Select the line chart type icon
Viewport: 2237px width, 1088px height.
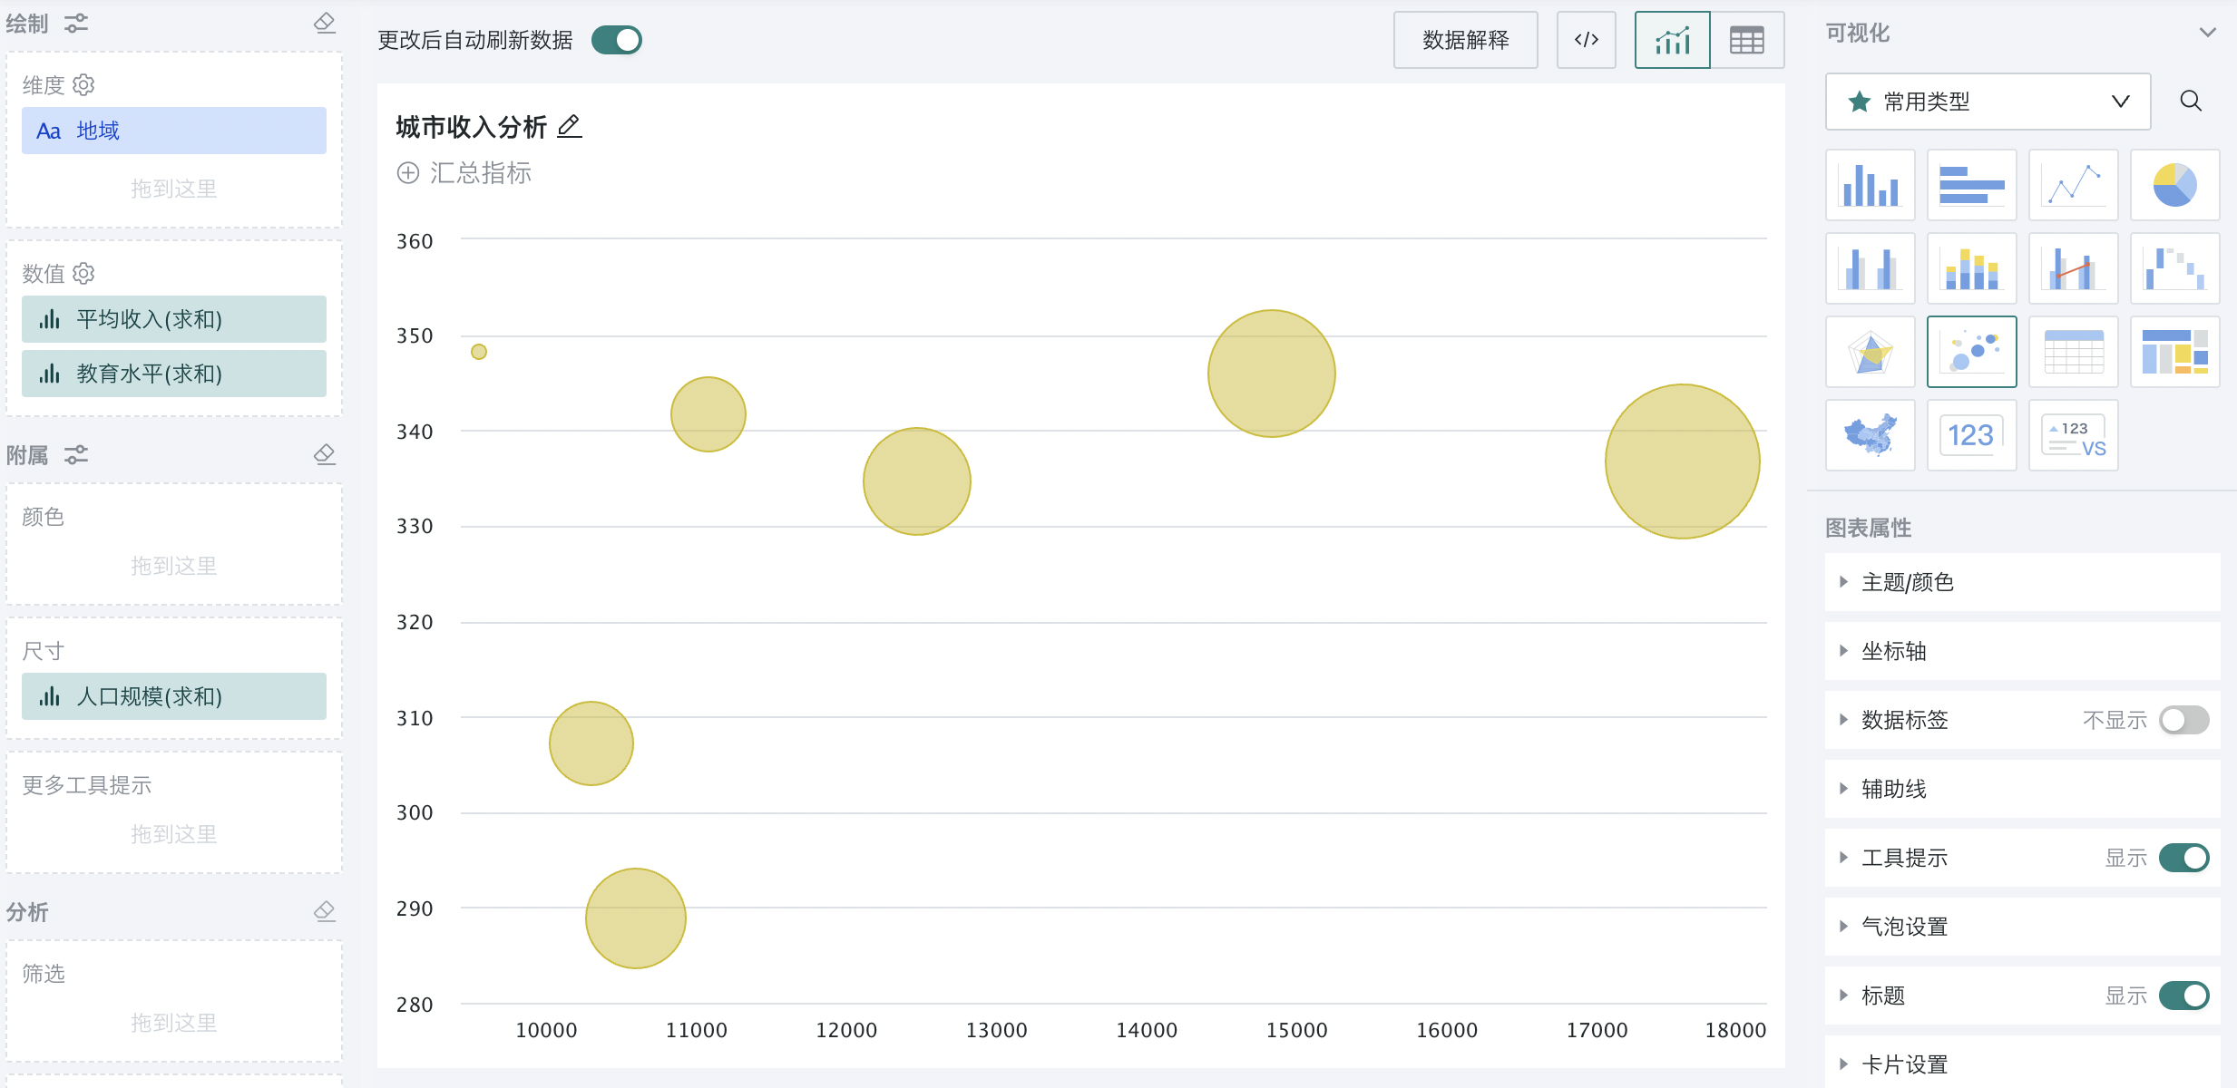[x=2073, y=185]
